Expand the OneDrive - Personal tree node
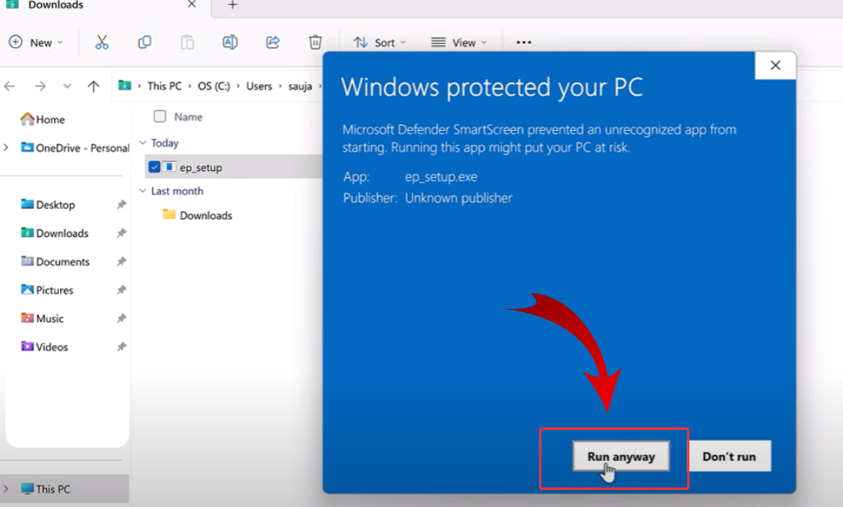 [x=7, y=147]
